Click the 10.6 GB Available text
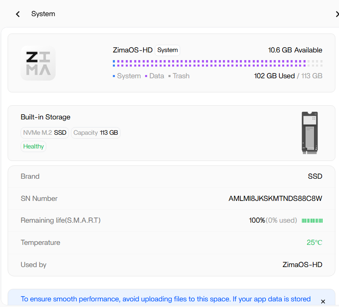Screen dimensions: 339x307 pyautogui.click(x=295, y=50)
